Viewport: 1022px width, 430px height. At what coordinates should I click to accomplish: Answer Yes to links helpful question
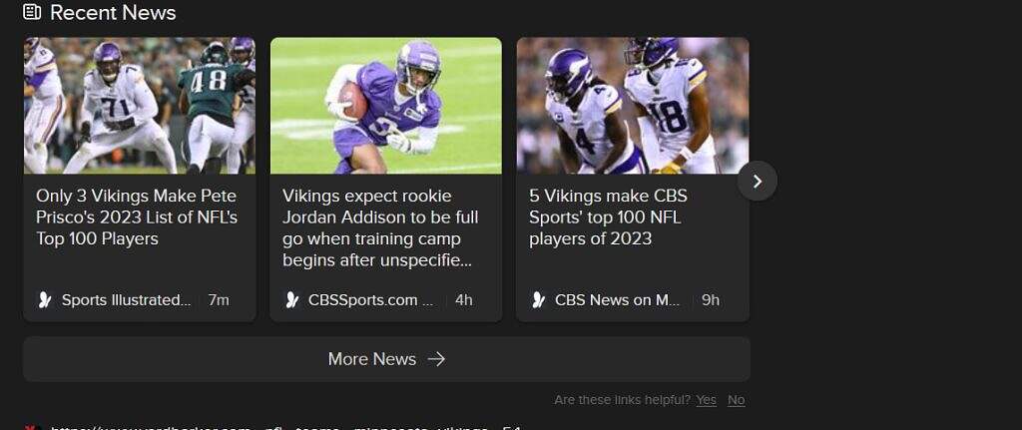706,400
